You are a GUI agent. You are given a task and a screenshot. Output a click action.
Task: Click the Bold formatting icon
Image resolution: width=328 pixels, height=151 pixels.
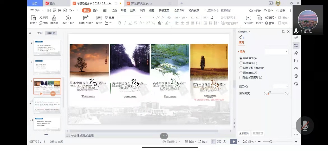tap(120, 23)
